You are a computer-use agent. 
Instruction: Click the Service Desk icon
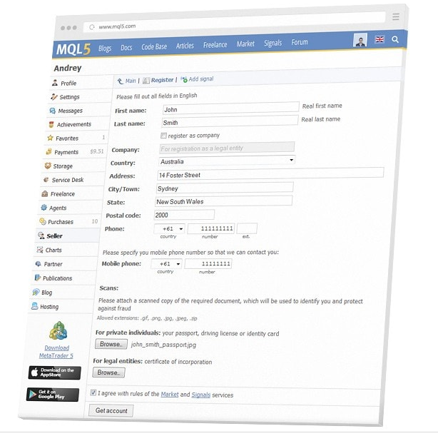[x=46, y=179]
